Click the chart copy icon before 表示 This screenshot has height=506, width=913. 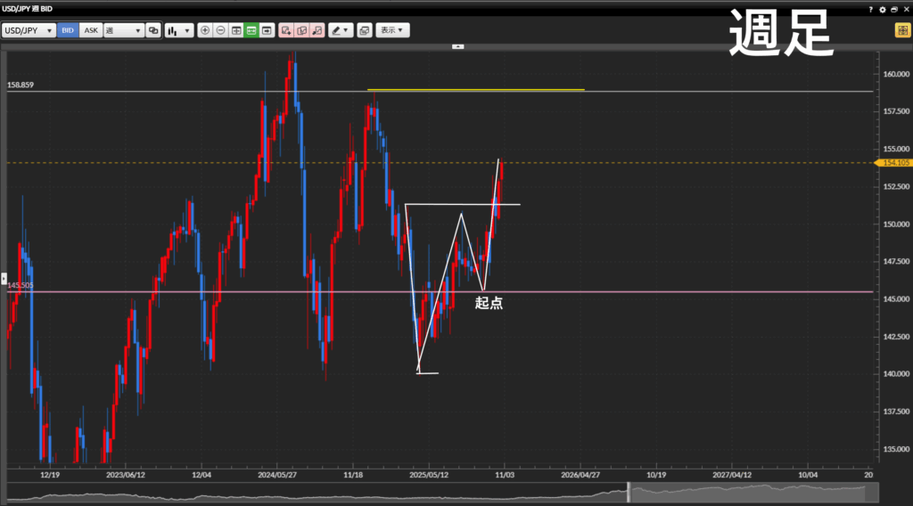(x=364, y=30)
